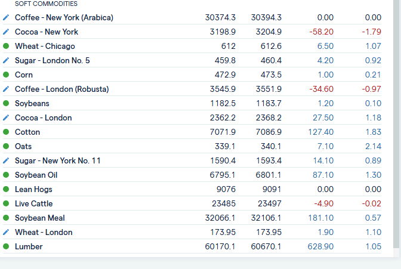Click Lean Hogs sell price 9076
401x269 pixels.
(x=226, y=189)
